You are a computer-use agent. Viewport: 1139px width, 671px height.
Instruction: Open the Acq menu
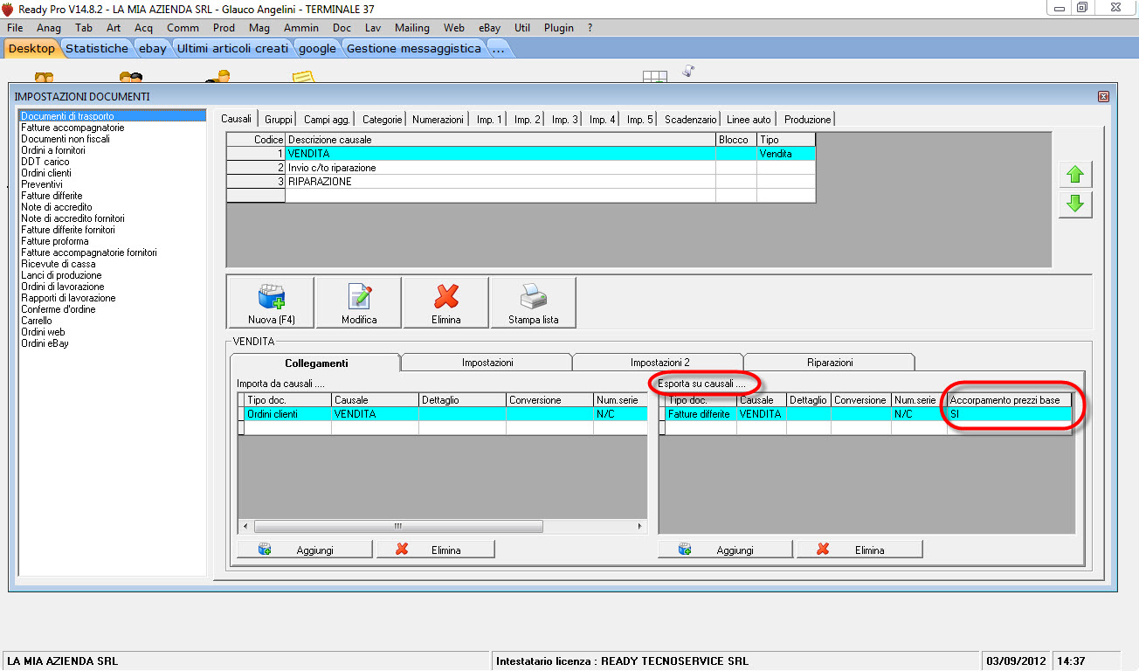tap(143, 28)
